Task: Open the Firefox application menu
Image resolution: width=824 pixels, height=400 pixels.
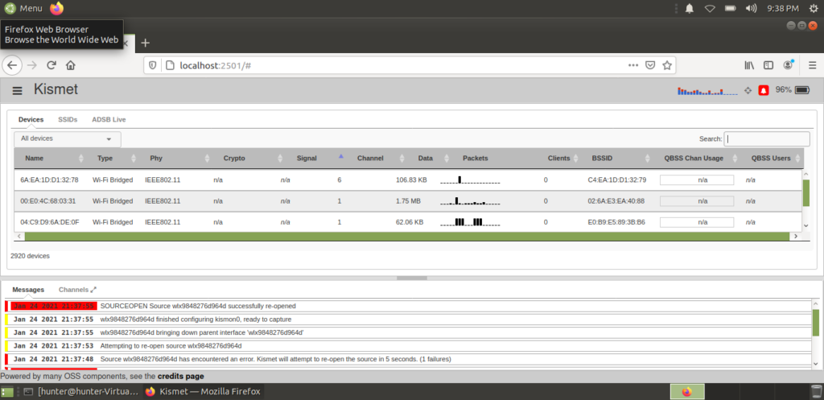Action: coord(812,65)
